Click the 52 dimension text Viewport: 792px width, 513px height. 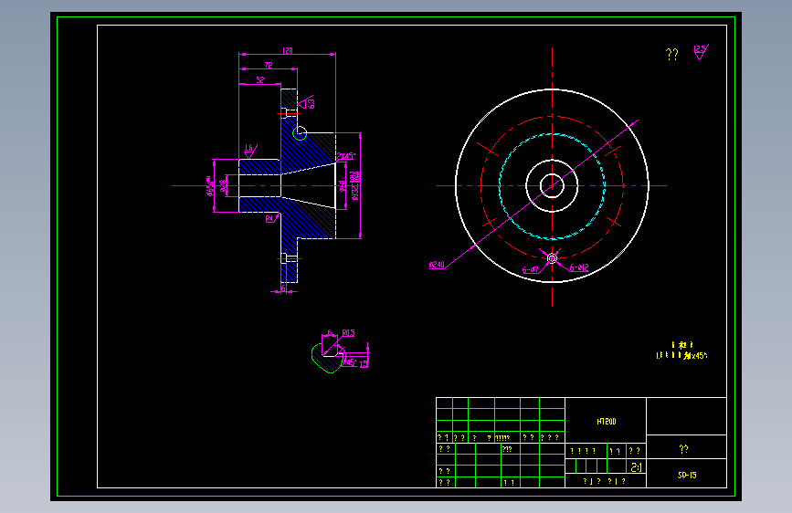tap(260, 79)
